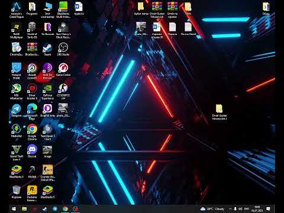Open the Programs folder on the desktop

(x=32, y=9)
